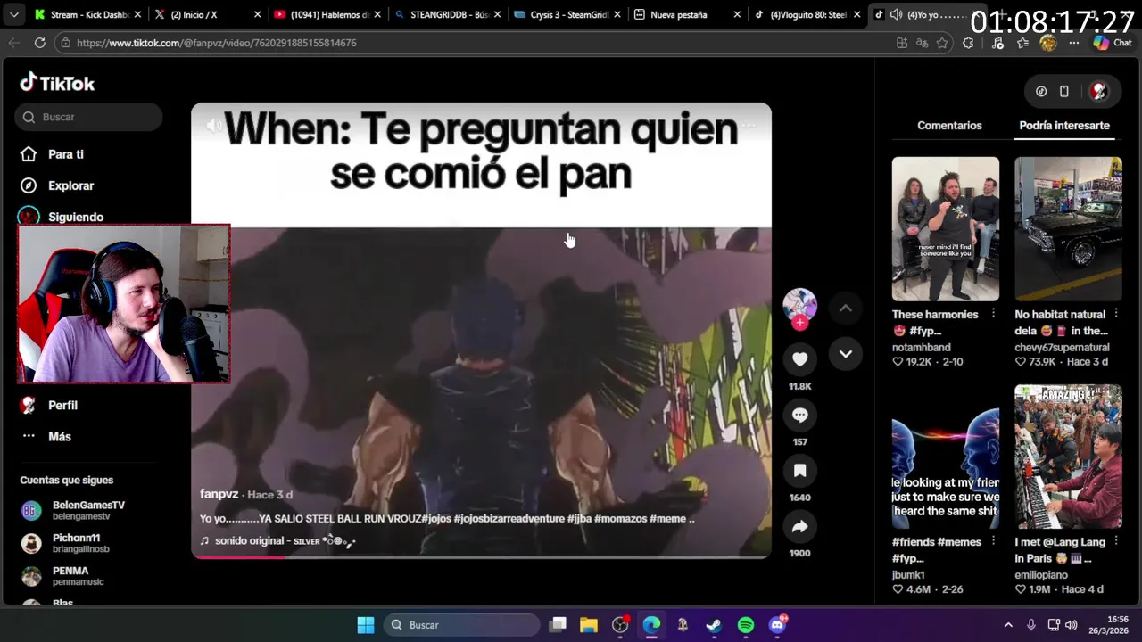The image size is (1142, 642).
Task: Like the video with heart icon
Action: click(x=799, y=358)
